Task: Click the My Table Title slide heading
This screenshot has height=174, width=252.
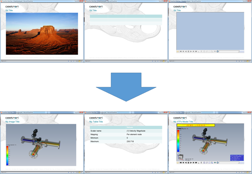Action: (x=96, y=121)
